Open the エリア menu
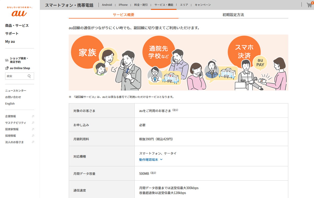 [184, 5]
